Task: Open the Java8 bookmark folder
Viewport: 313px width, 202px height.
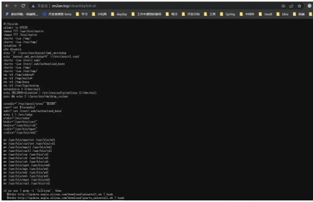Action: (x=265, y=14)
